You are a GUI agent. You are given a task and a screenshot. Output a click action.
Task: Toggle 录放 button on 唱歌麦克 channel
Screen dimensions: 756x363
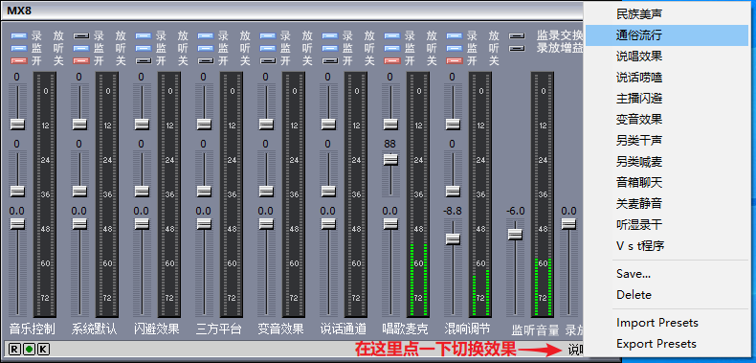point(392,35)
